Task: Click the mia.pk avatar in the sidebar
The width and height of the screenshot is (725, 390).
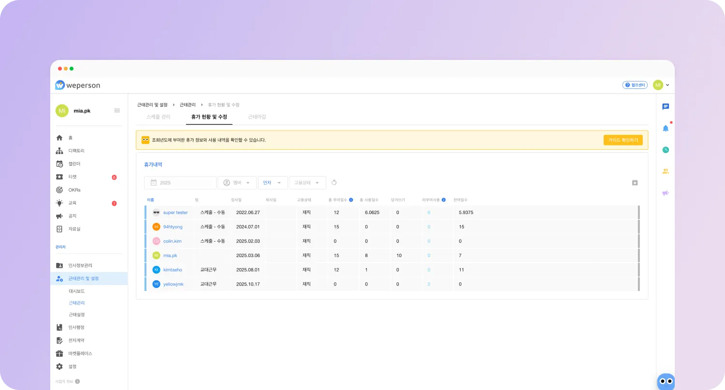Action: [x=62, y=111]
